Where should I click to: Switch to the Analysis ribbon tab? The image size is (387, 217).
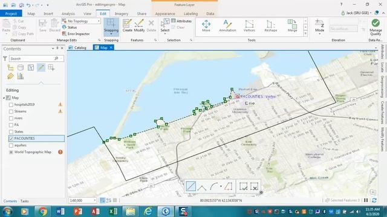coord(68,14)
